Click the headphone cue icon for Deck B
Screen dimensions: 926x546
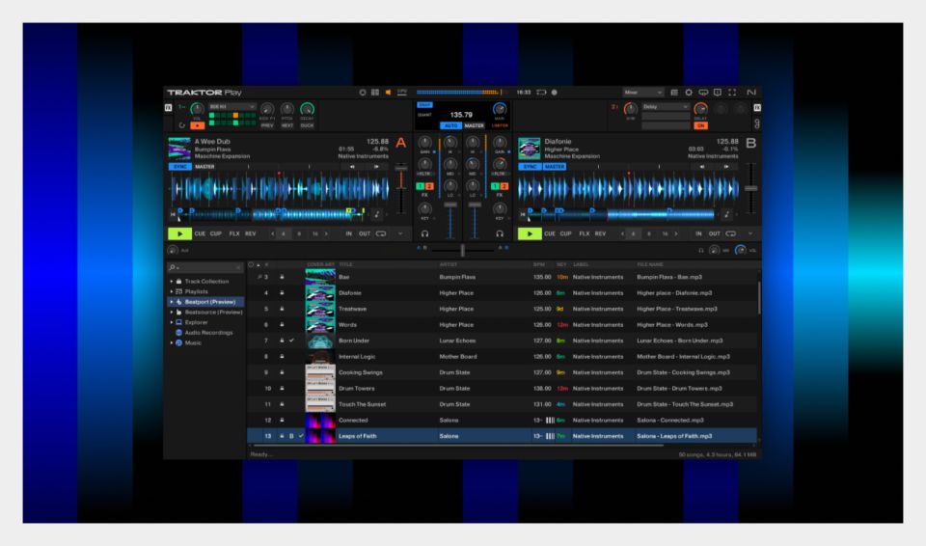500,232
